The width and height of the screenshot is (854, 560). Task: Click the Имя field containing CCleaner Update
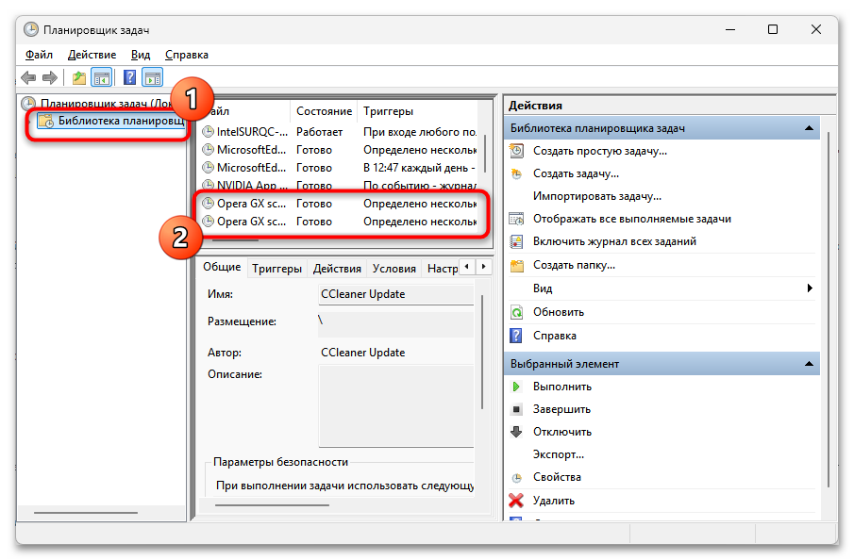(x=396, y=294)
